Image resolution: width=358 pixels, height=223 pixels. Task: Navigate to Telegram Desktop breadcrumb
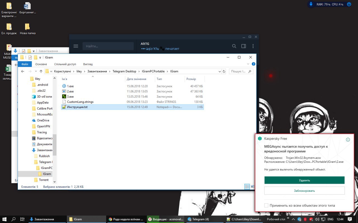coord(124,71)
